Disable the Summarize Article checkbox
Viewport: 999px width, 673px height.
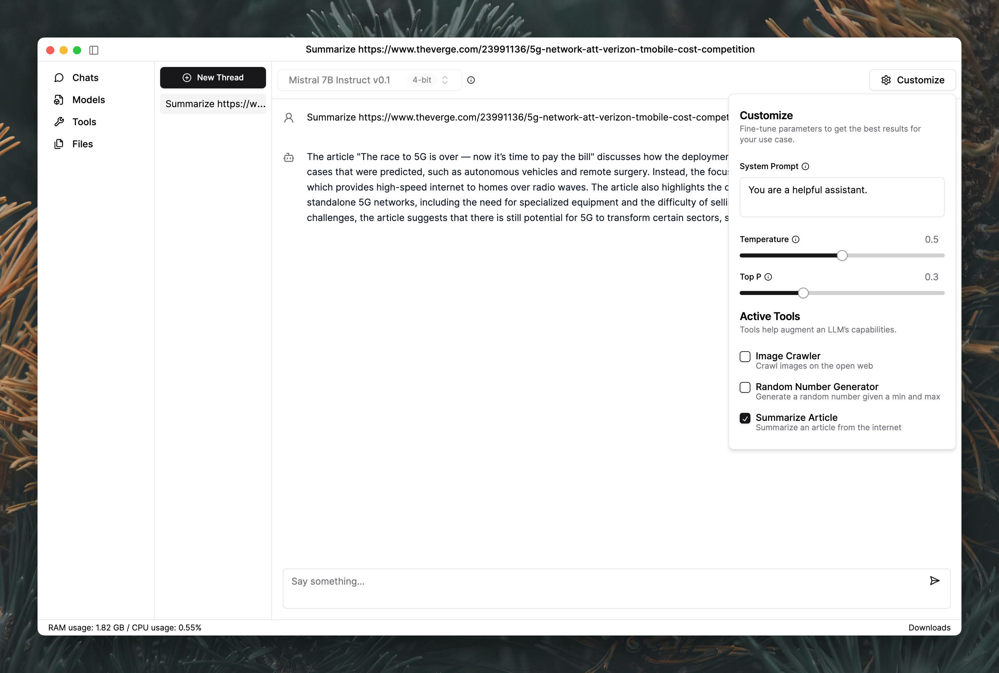pos(745,418)
